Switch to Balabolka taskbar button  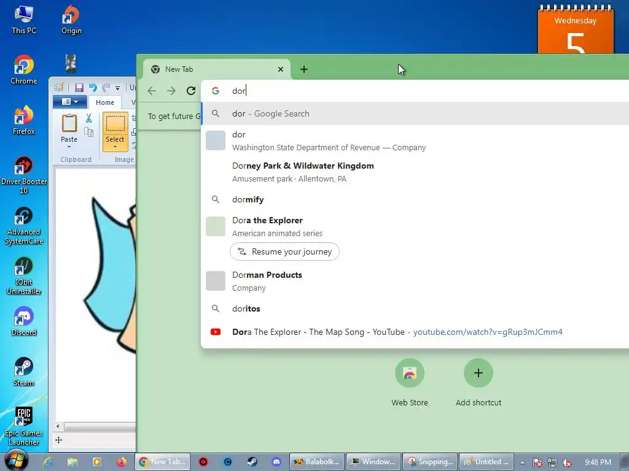pyautogui.click(x=317, y=462)
